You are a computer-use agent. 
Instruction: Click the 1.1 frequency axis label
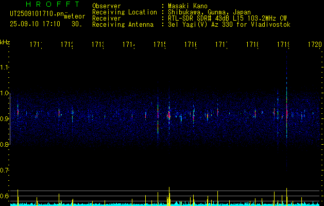point(4,67)
